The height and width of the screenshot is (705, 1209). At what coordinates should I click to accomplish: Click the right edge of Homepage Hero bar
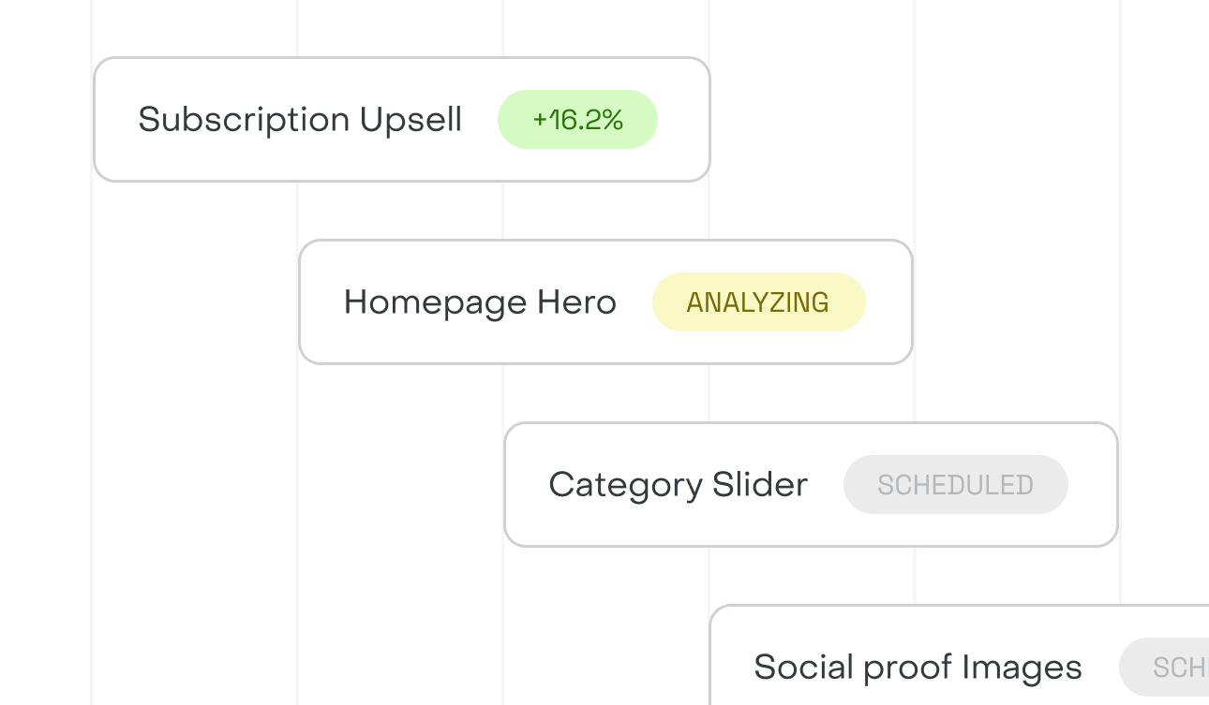(x=911, y=302)
